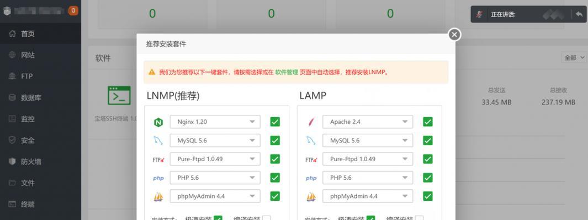
Task: Click the Apache feather icon in LAMP
Action: click(x=311, y=122)
